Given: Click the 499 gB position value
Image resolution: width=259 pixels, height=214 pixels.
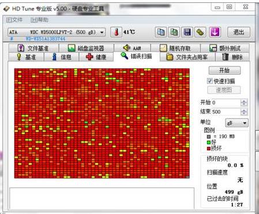Looking at the screenshot, I should 234,192.
